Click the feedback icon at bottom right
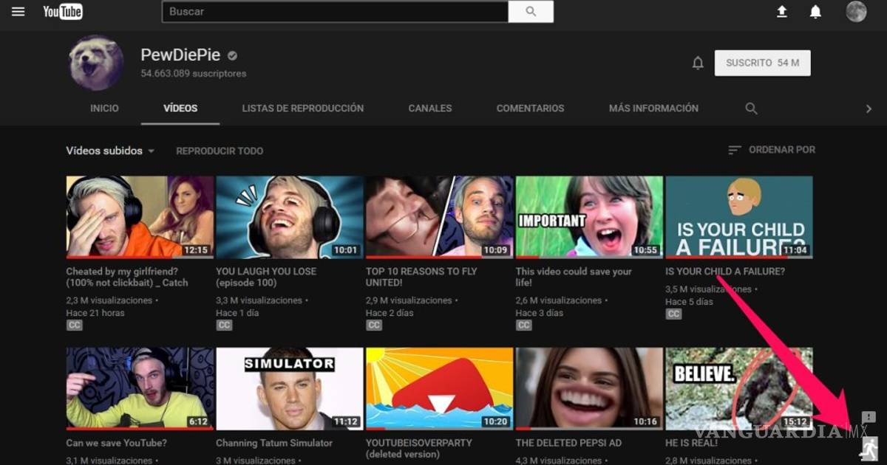Screen dimensions: 887x465 (x=869, y=418)
